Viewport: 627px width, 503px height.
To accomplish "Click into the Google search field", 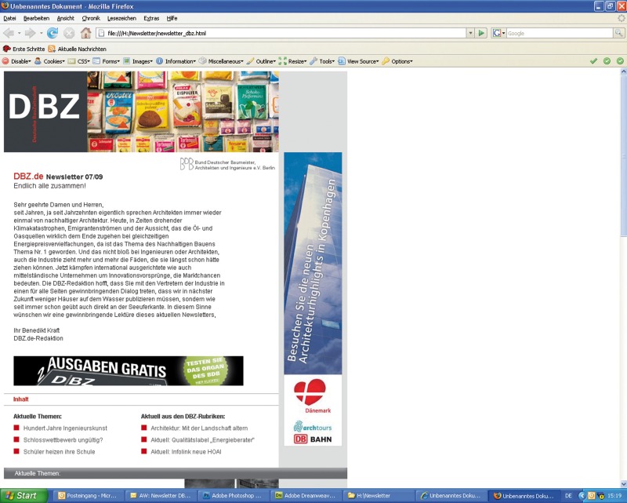I will click(x=560, y=33).
